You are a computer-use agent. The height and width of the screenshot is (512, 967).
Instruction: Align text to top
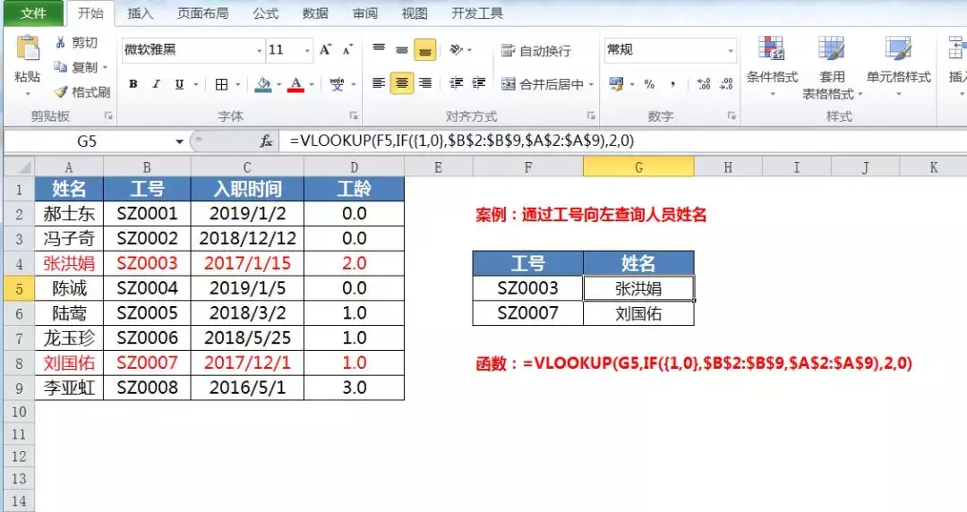379,49
